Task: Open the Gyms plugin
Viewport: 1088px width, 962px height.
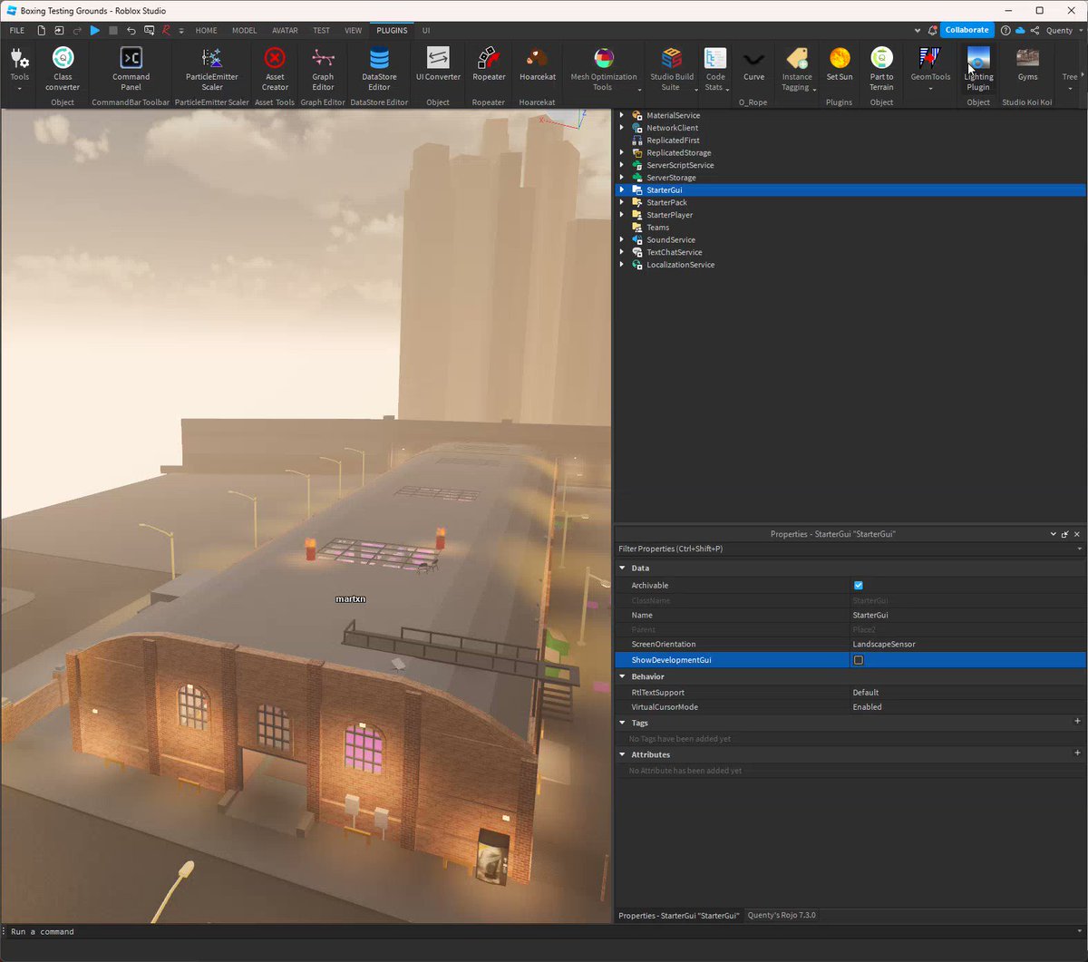Action: 1027,64
